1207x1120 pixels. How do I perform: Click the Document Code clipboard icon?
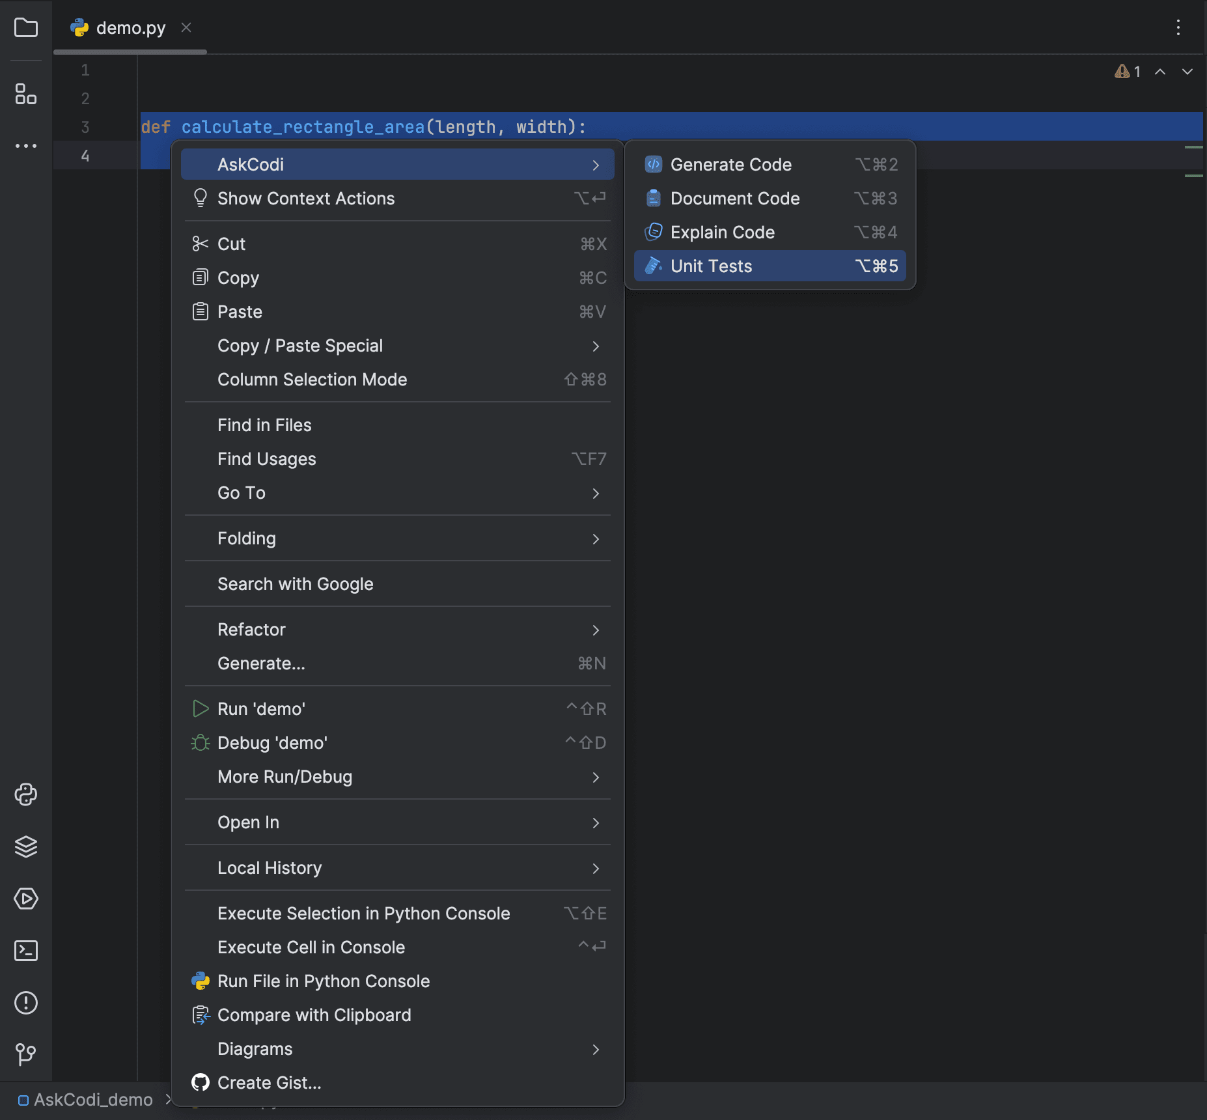pyautogui.click(x=654, y=199)
